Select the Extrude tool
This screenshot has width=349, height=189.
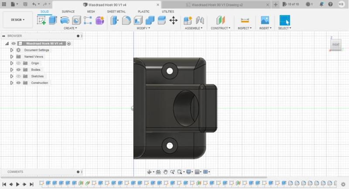click(x=53, y=20)
